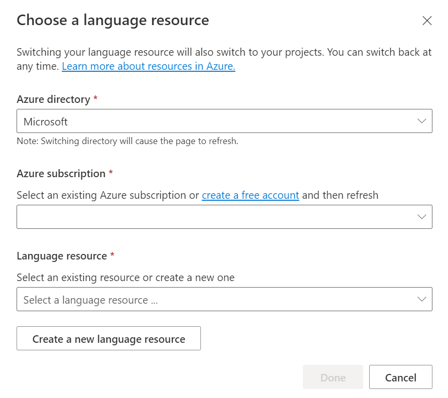
Task: Open the Microsoft directory selector
Action: (223, 121)
